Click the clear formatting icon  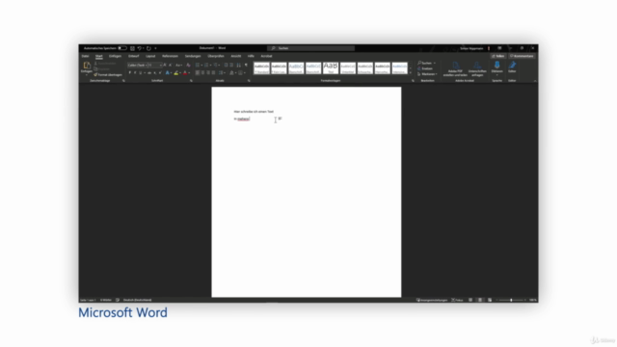(x=188, y=65)
